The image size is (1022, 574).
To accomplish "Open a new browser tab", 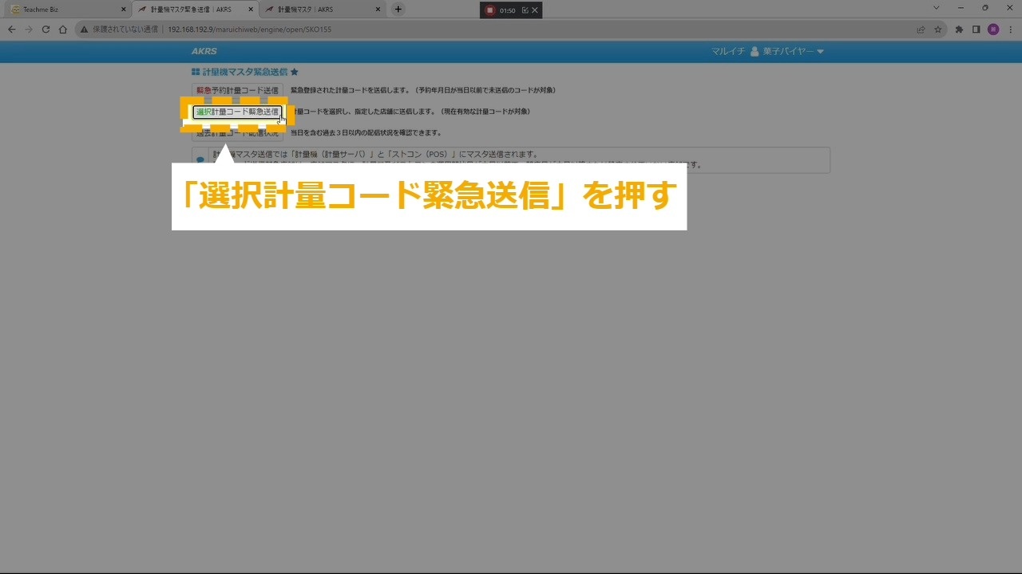I will point(398,10).
